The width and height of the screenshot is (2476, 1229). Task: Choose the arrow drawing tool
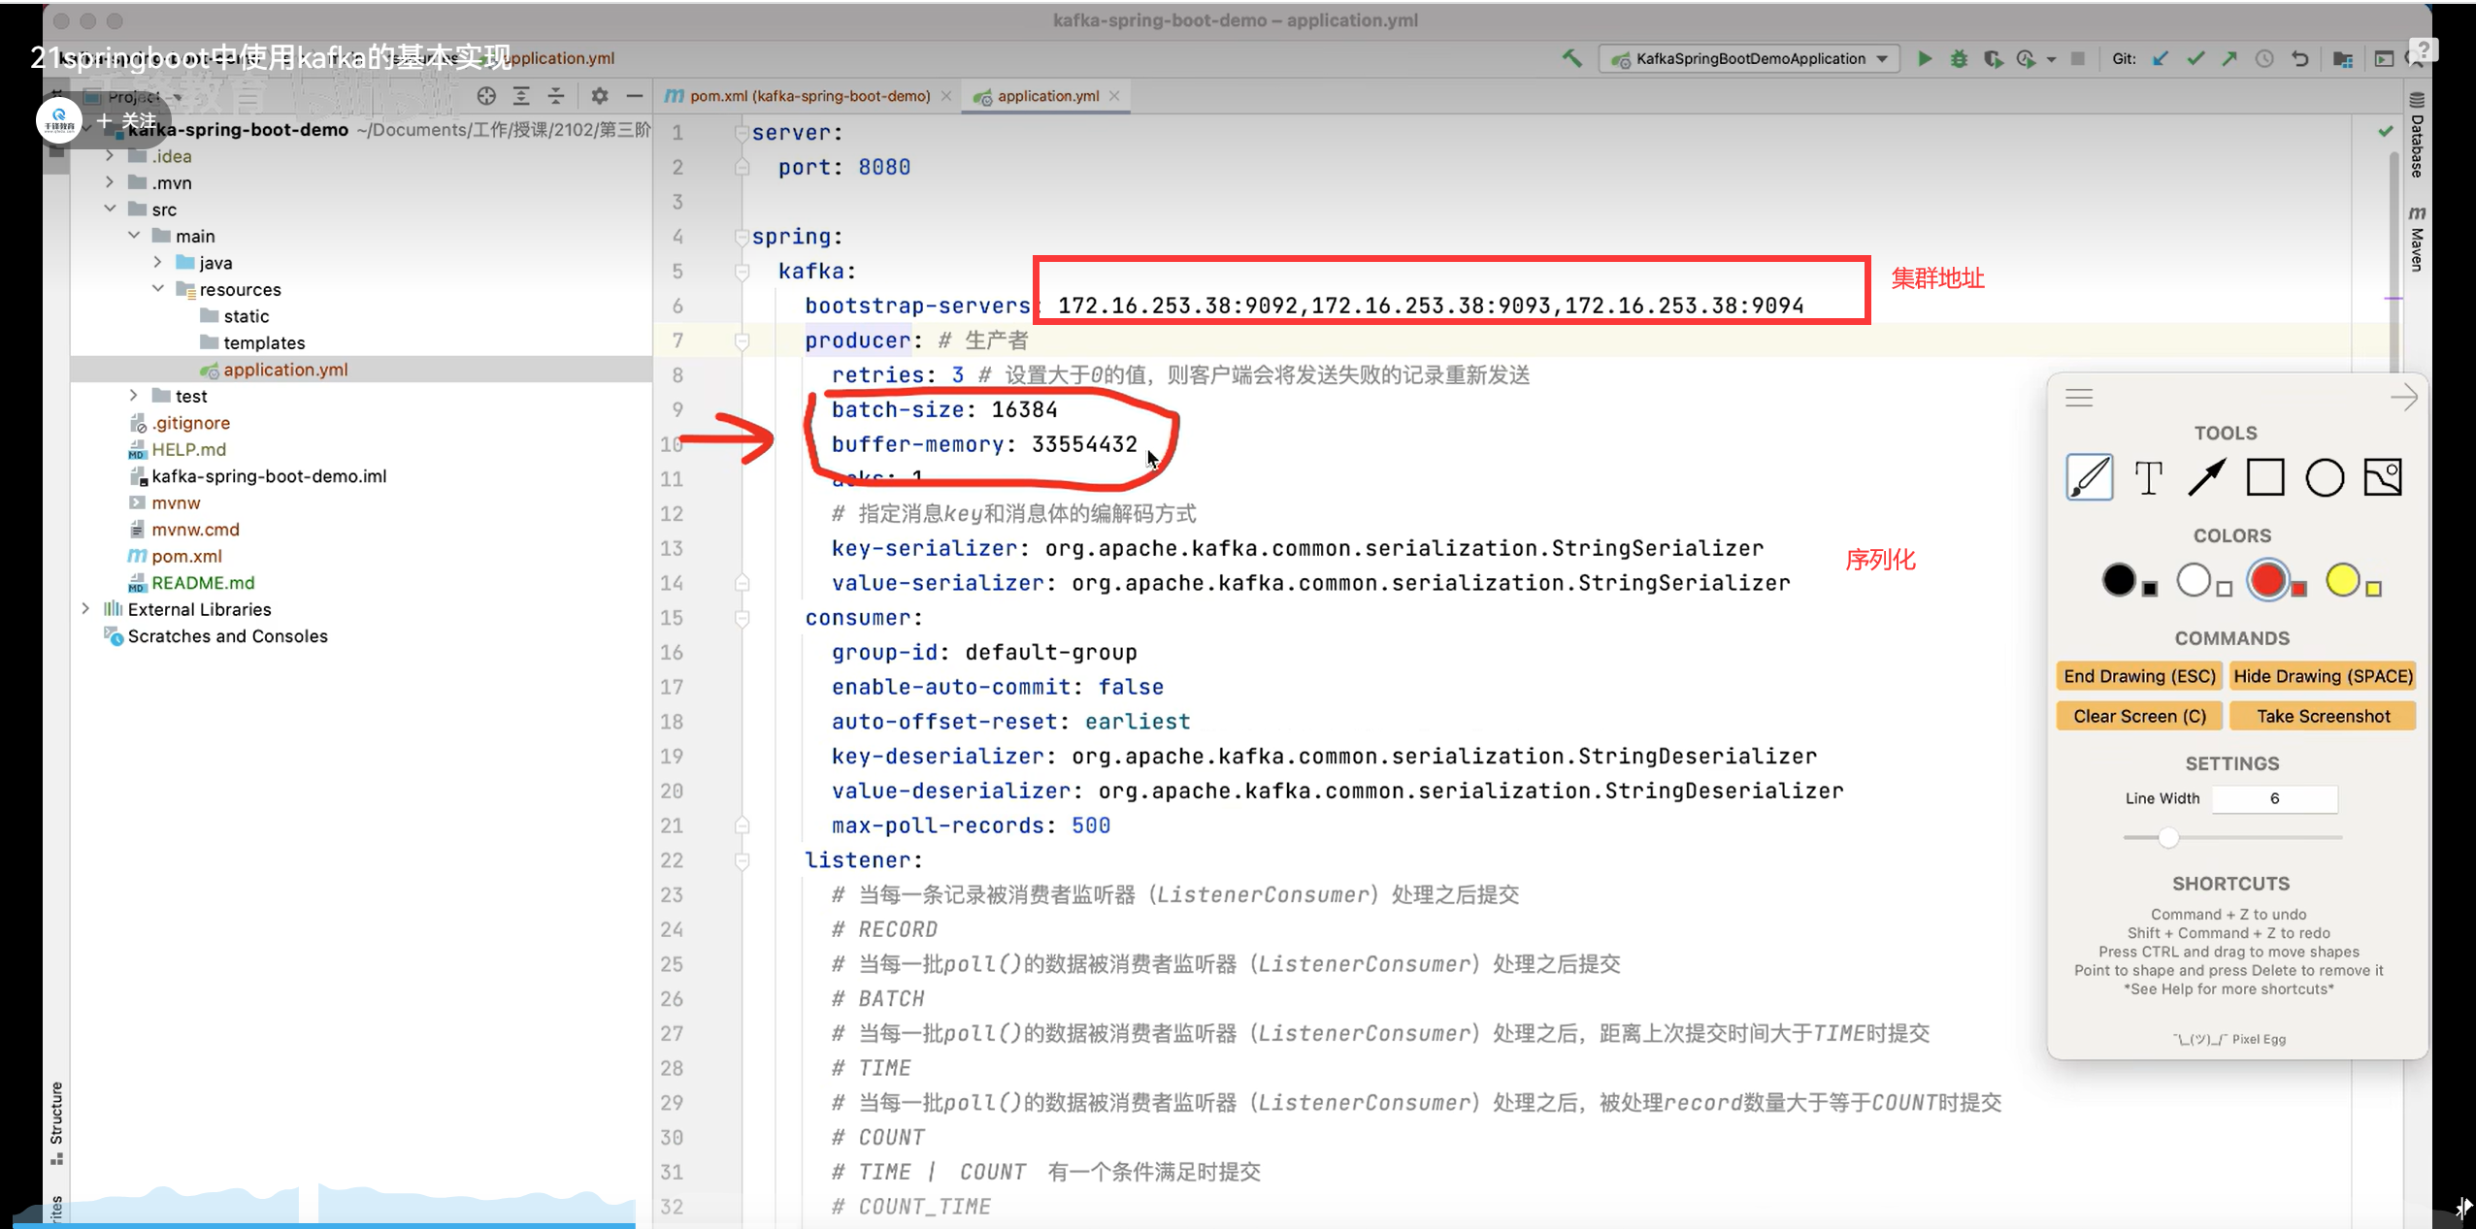tap(2206, 477)
